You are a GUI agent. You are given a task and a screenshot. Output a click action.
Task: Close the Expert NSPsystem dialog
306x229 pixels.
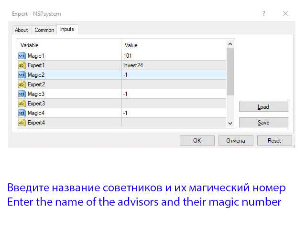[x=285, y=13]
